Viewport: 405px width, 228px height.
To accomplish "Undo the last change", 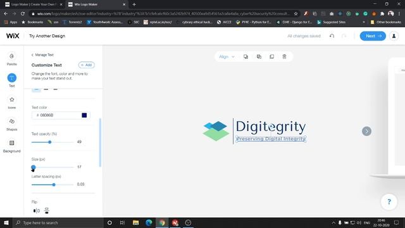I will click(332, 36).
